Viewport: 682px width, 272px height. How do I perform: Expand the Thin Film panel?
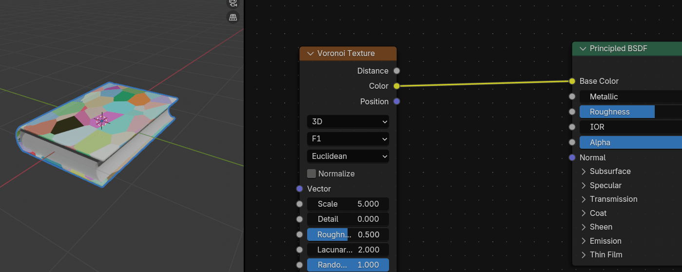click(584, 255)
